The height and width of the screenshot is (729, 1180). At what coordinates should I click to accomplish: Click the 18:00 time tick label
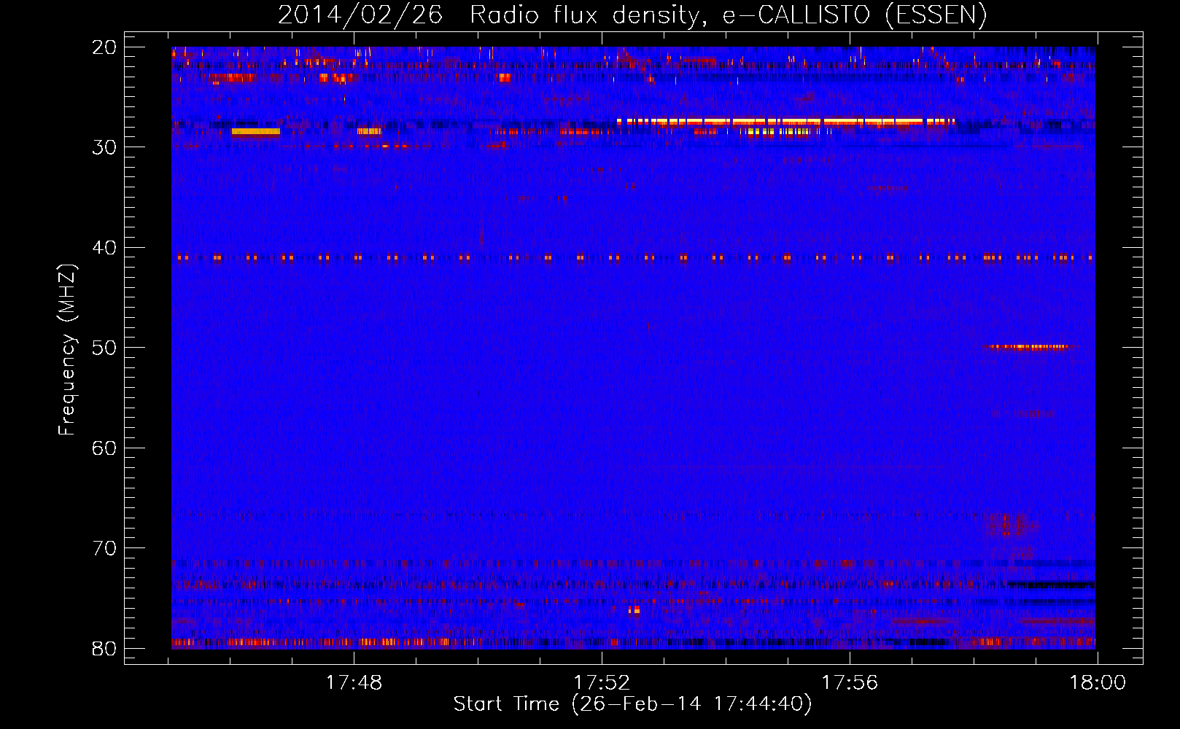1098,683
